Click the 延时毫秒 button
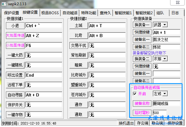Image resolution: width=186 pixels, height=127 pixels. [142, 113]
